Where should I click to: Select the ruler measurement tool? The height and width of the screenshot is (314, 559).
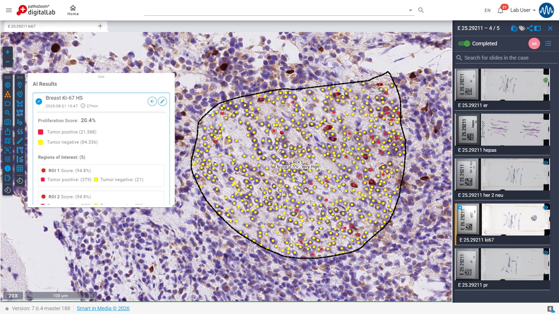[x=20, y=141]
